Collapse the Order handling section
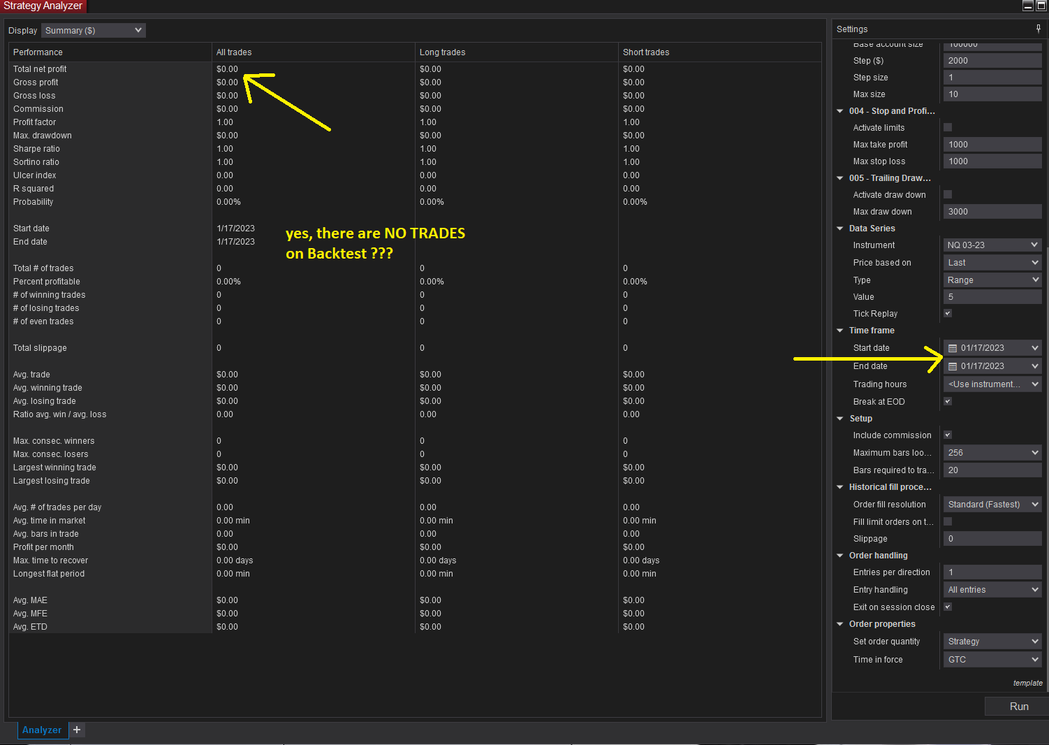 tap(840, 556)
